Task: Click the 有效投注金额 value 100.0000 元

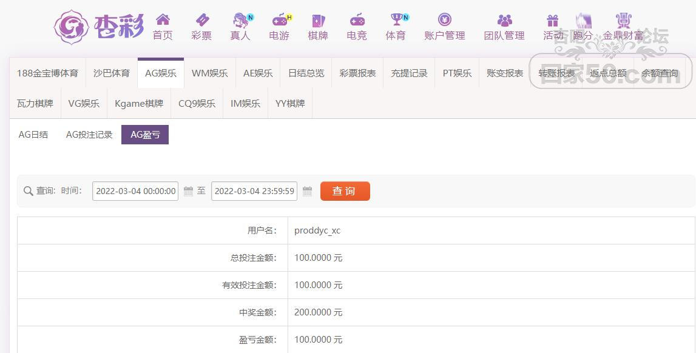Action: tap(318, 285)
